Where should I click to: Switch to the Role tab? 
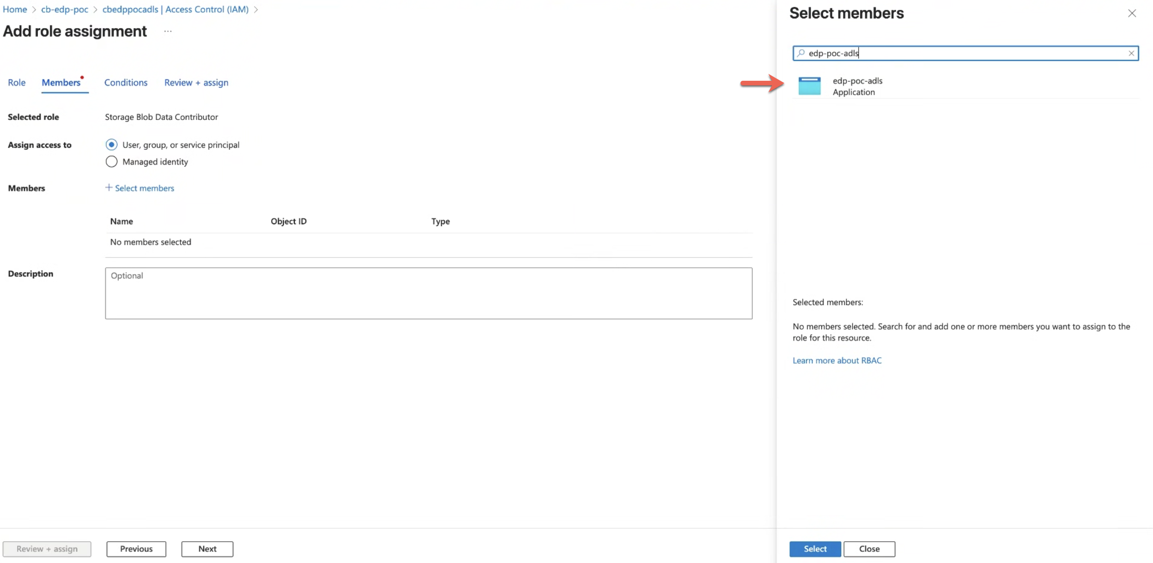(x=17, y=83)
